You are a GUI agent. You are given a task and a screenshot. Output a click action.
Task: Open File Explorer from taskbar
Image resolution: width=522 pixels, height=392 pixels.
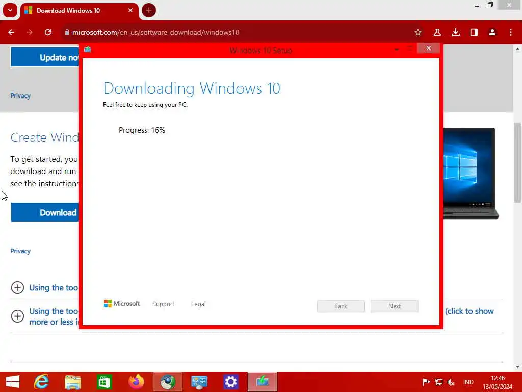click(73, 382)
